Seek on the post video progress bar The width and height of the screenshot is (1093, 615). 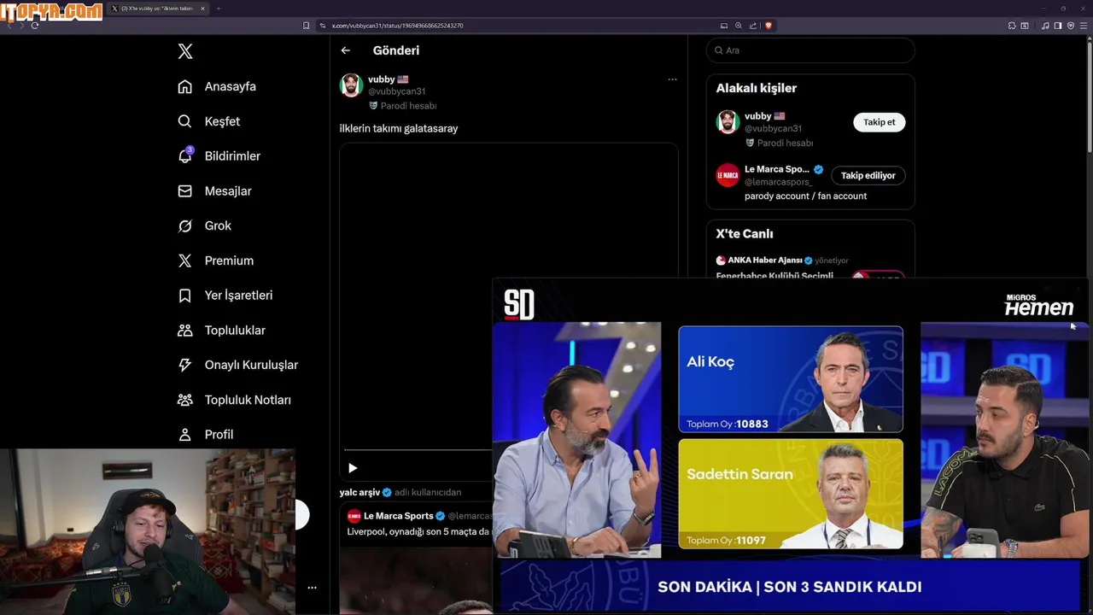point(418,449)
